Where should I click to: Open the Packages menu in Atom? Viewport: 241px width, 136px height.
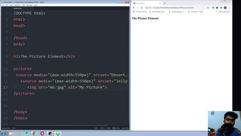[29, 5]
